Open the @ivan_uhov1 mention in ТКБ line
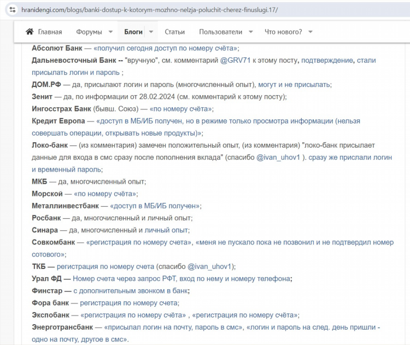 point(209,266)
